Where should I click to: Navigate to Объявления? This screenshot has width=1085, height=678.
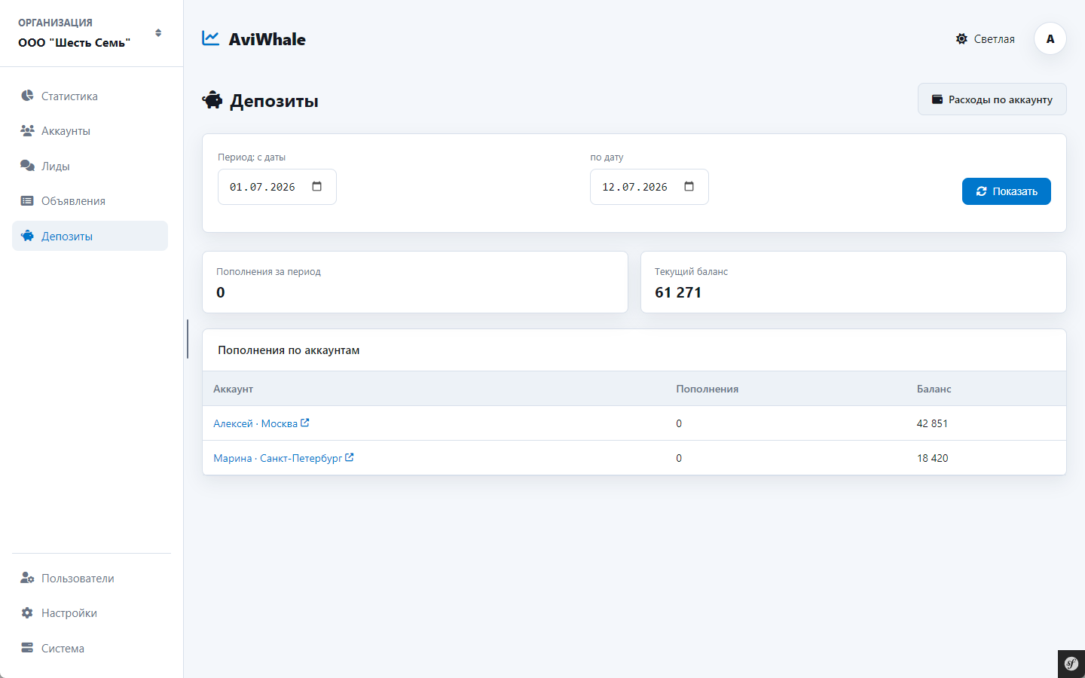pos(90,201)
